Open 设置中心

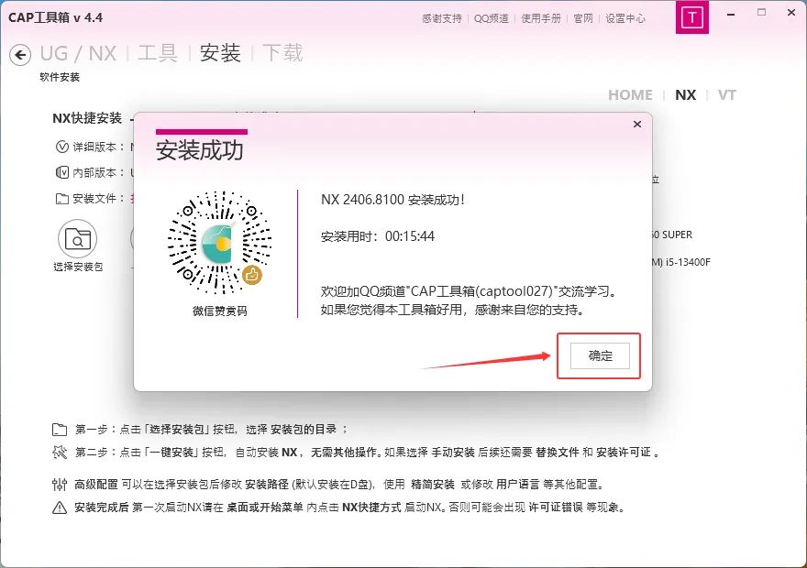[x=625, y=18]
